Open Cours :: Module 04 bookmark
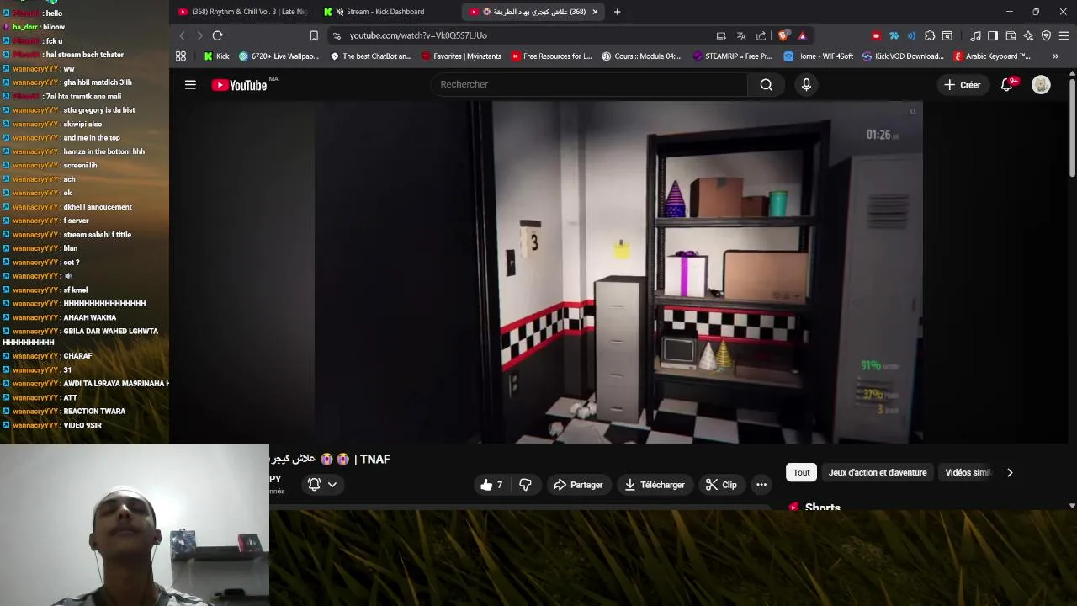This screenshot has width=1077, height=606. coord(641,56)
